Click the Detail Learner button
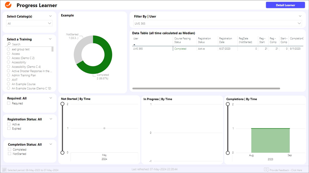The image size is (309, 173). (x=285, y=5)
